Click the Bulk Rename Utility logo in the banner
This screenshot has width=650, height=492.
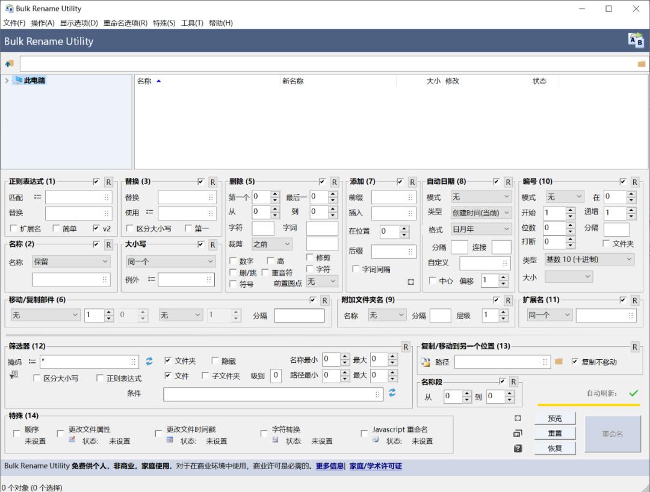click(x=636, y=40)
